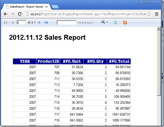Click scrollbar up arrow
Screen dimensions: 164x127
[159, 29]
